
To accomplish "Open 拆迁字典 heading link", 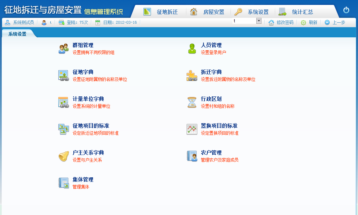I will tap(211, 72).
